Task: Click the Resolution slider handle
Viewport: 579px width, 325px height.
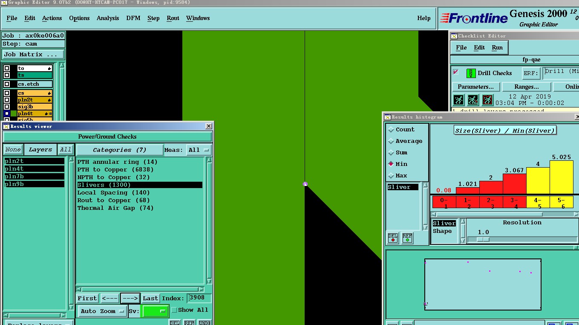Action: click(483, 240)
